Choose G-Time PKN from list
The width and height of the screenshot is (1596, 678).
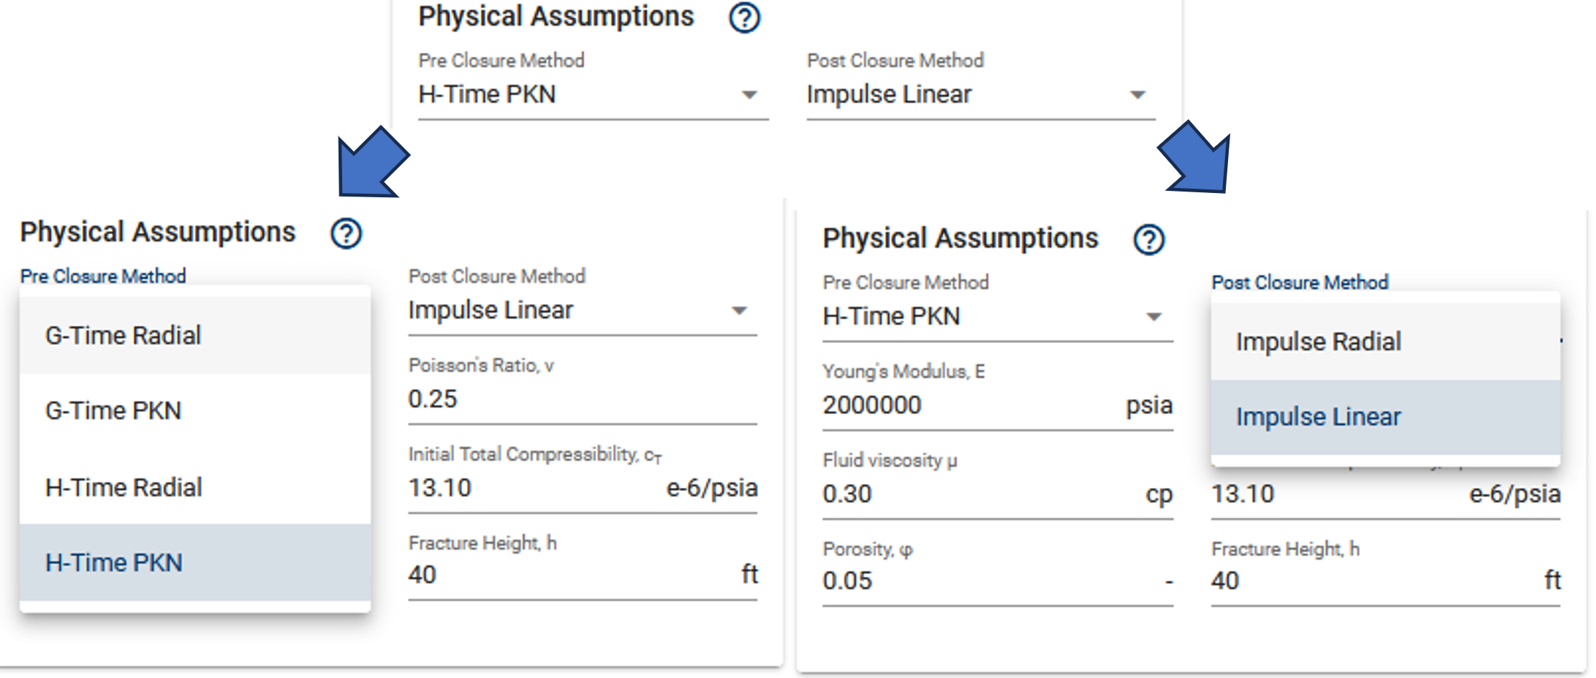195,411
